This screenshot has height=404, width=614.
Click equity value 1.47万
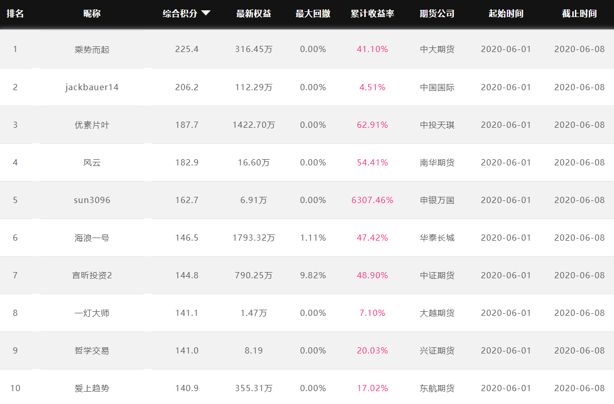click(254, 313)
